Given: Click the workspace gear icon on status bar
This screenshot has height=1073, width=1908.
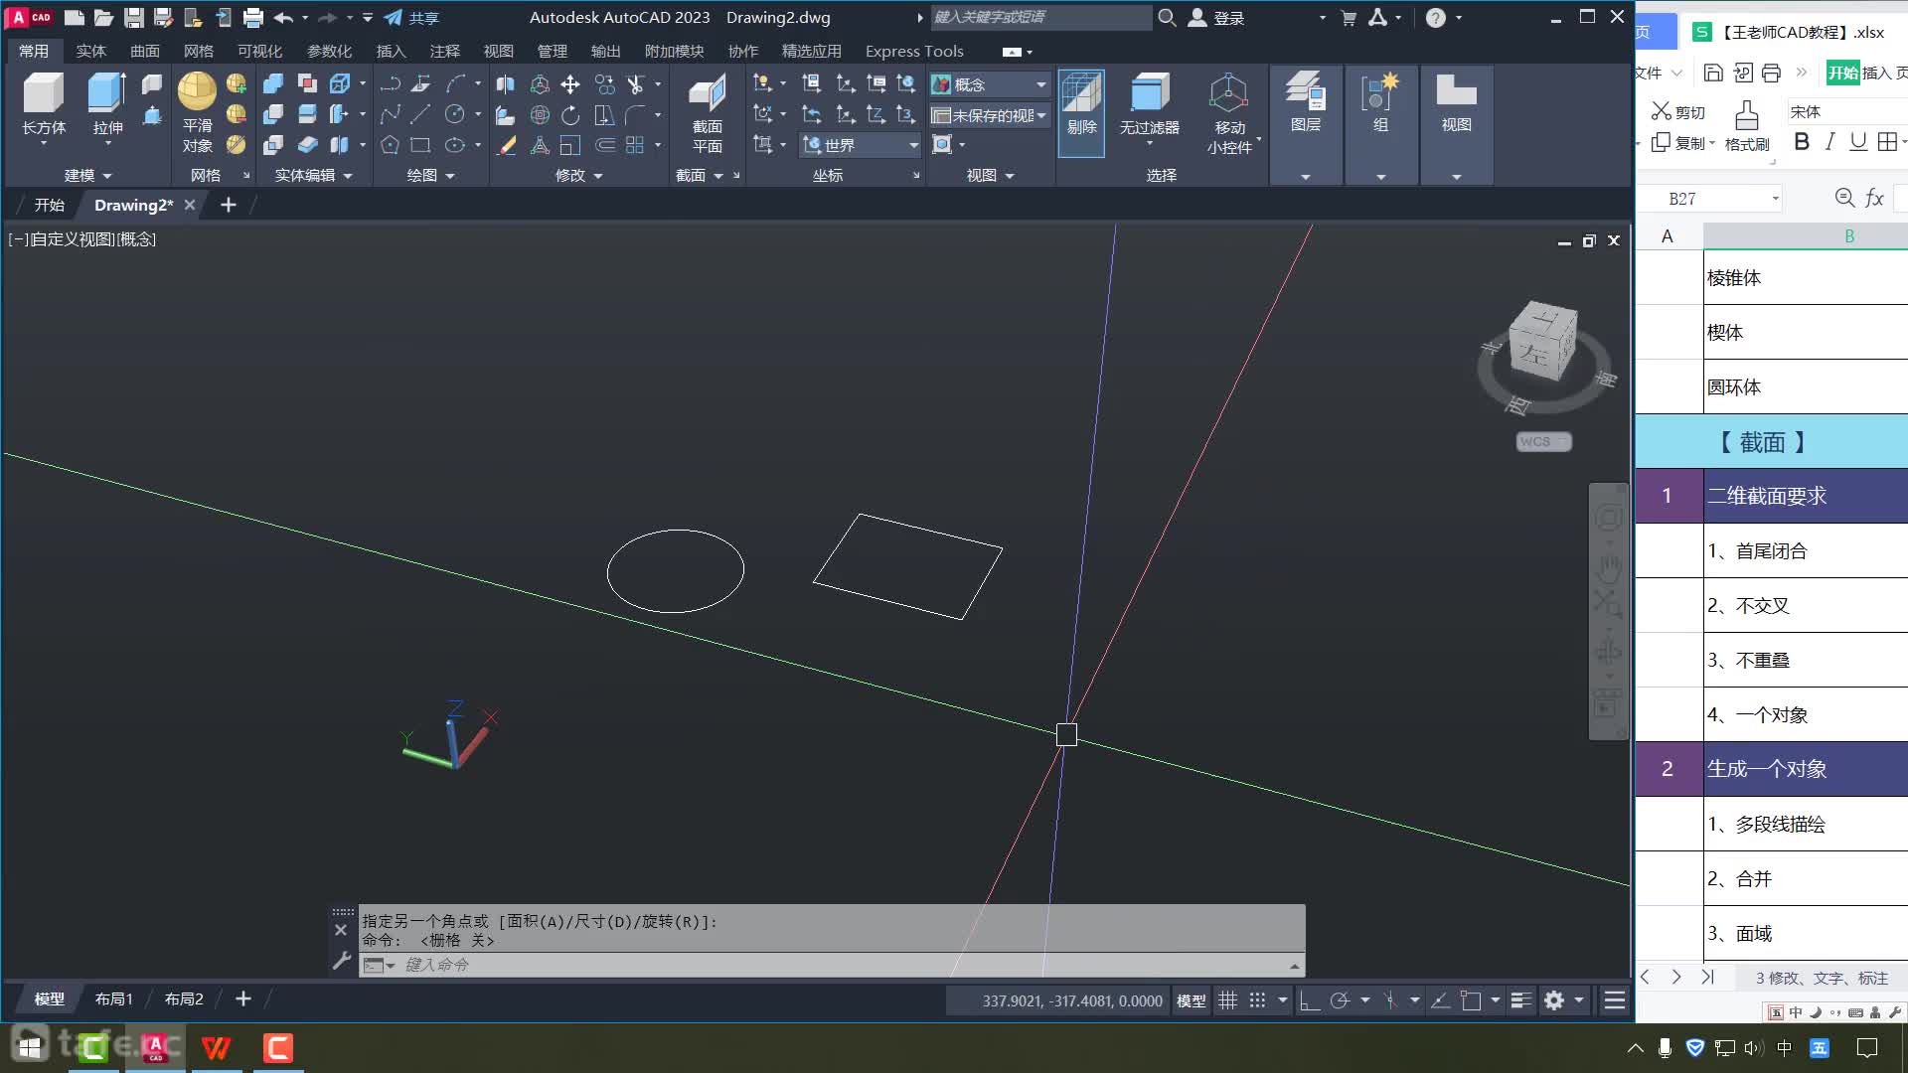Looking at the screenshot, I should click(1554, 1000).
